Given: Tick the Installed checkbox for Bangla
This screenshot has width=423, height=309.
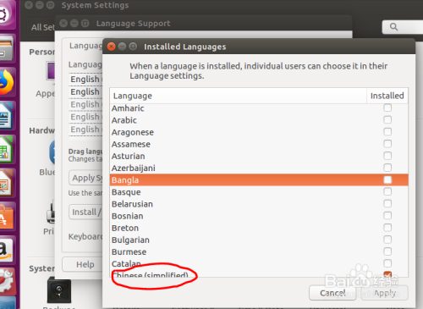Looking at the screenshot, I should tap(387, 179).
